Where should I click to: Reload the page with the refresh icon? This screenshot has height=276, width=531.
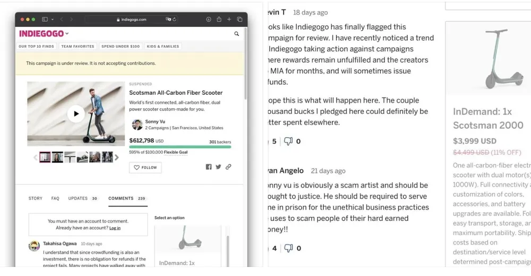click(x=175, y=20)
